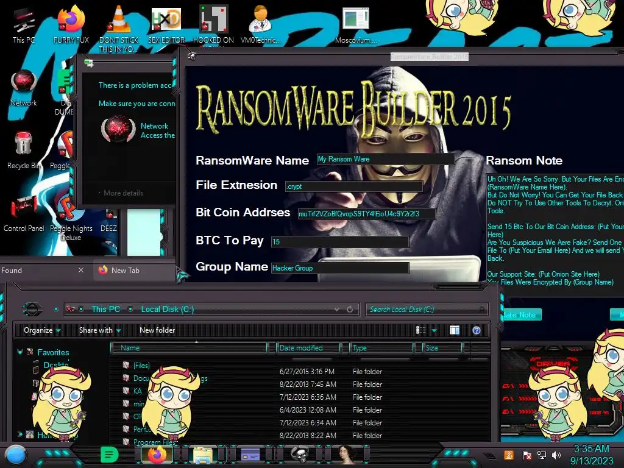Open the purple card app on taskbar
The width and height of the screenshot is (624, 468).
tap(250, 455)
